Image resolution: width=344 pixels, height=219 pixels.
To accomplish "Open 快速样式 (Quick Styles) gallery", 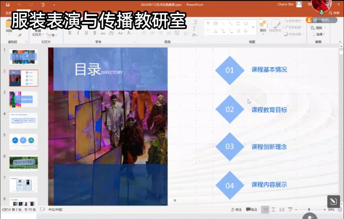I will (275, 26).
